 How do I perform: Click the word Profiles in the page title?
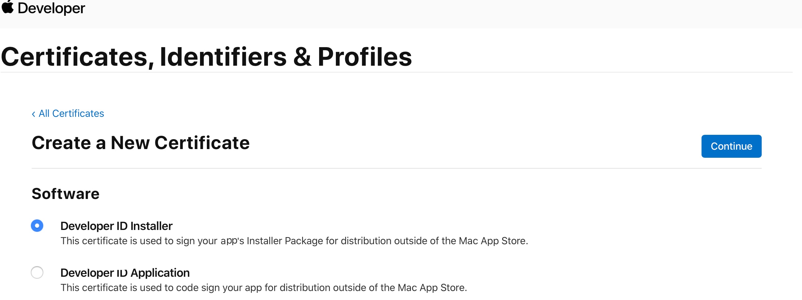pos(365,57)
